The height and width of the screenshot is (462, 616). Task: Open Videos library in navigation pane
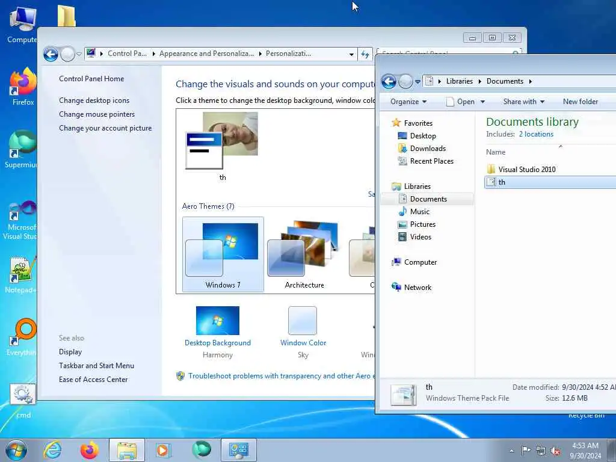[420, 236]
